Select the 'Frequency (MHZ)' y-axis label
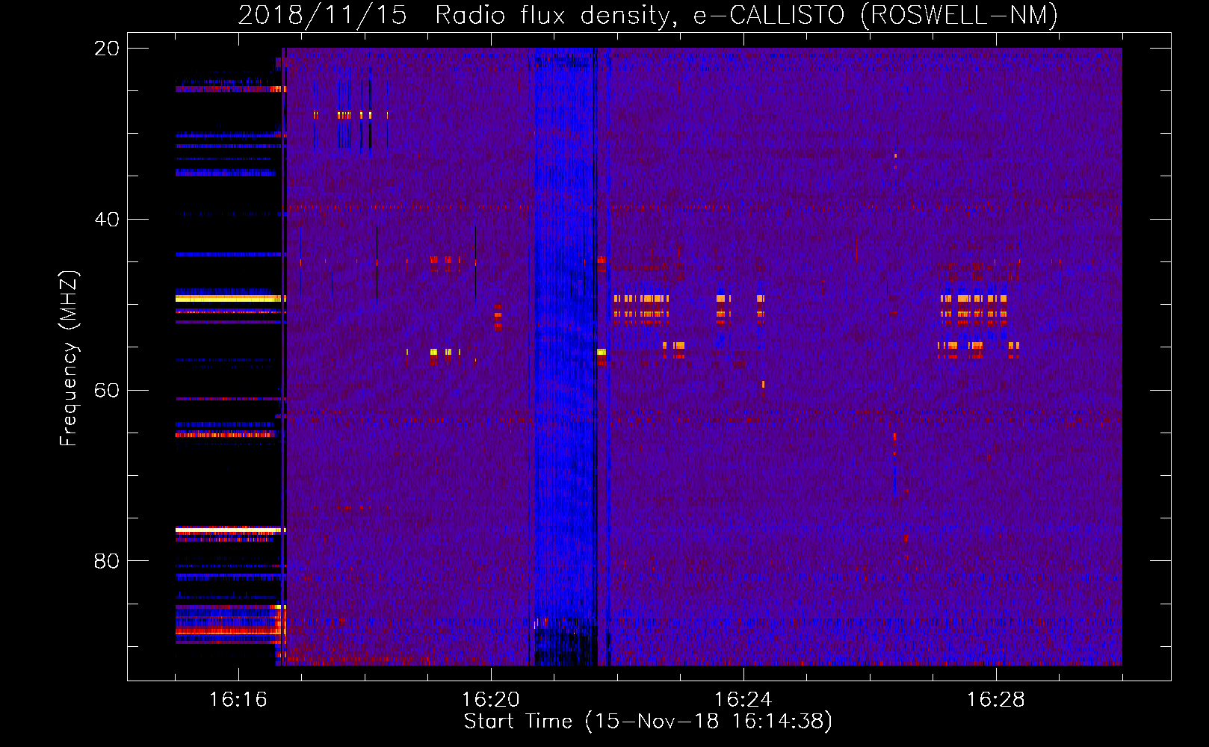 (x=68, y=359)
